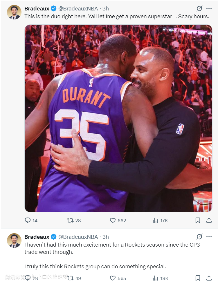Click Bradeaux avatar on second tweet
218x284 pixels.
14,240
